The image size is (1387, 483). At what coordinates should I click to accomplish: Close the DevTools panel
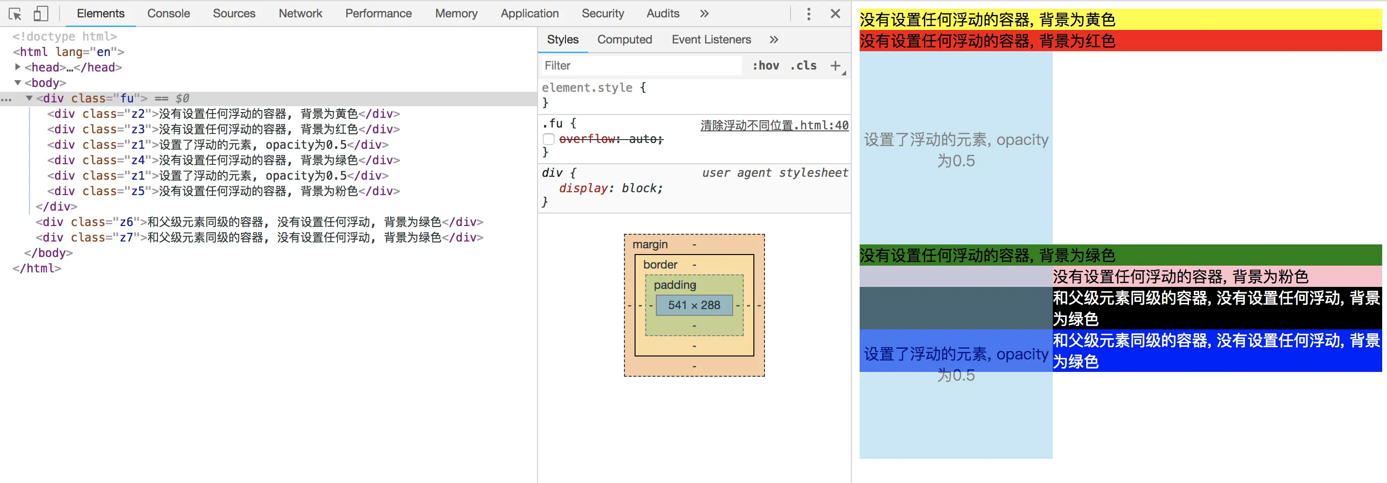(x=835, y=14)
